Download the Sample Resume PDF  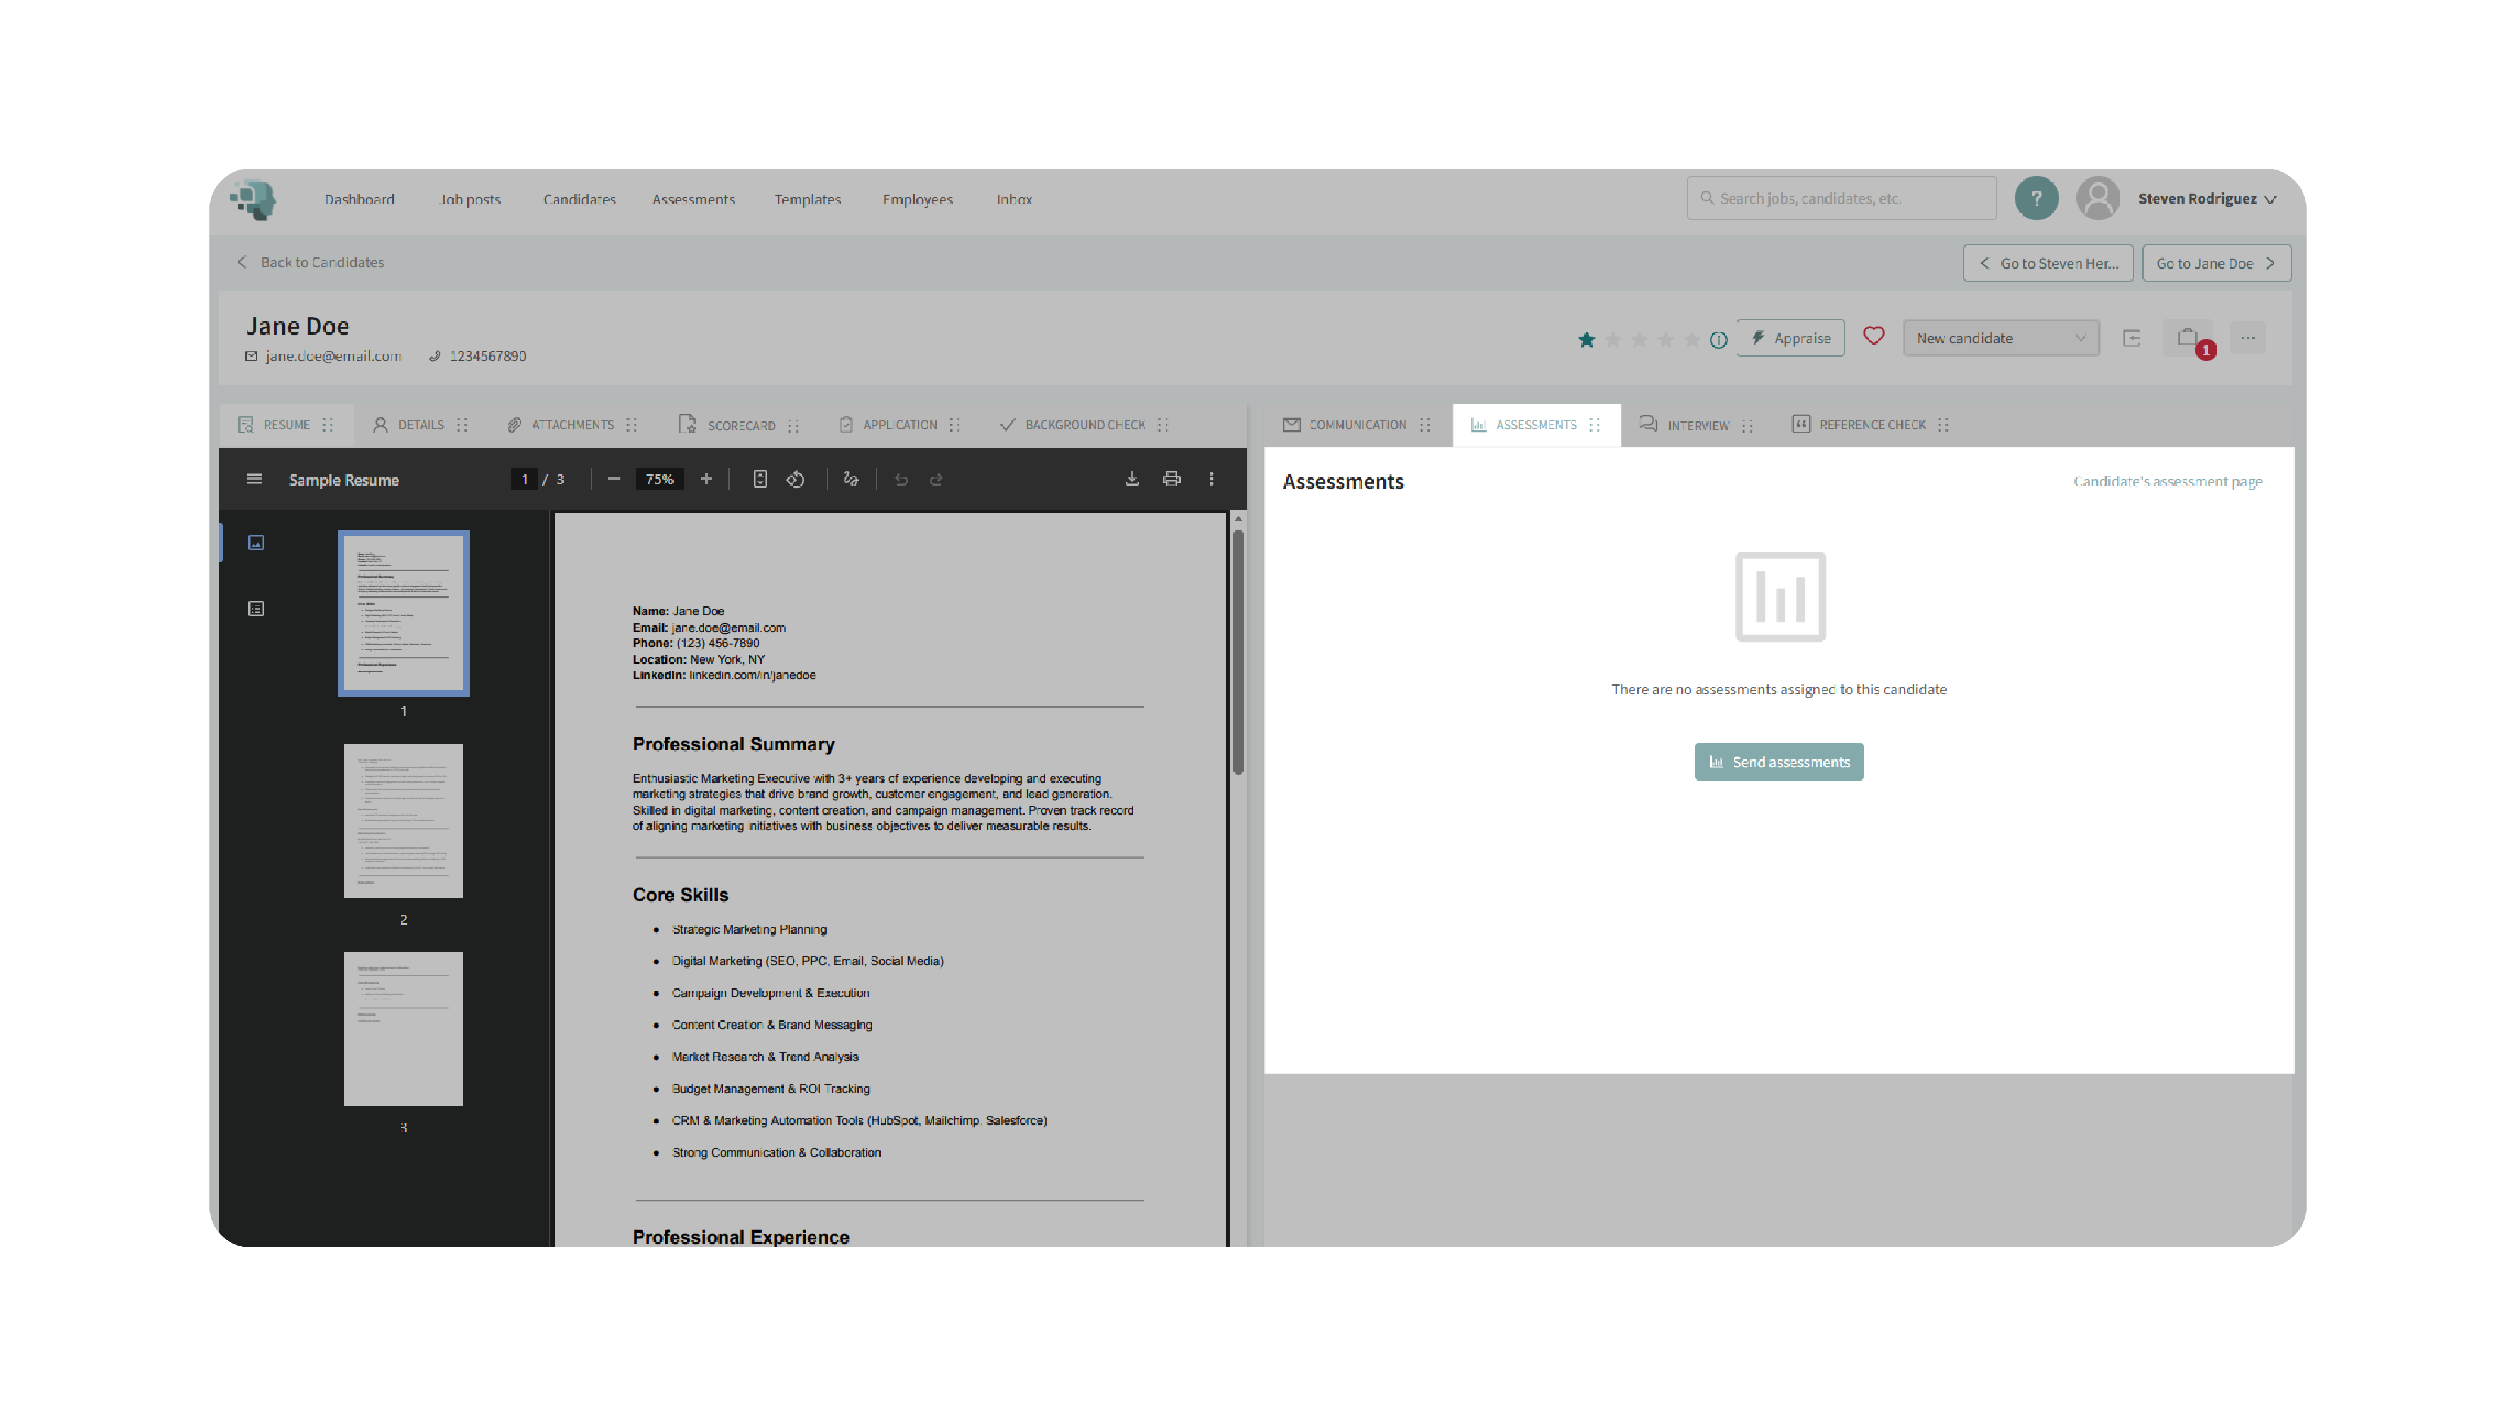1132,479
